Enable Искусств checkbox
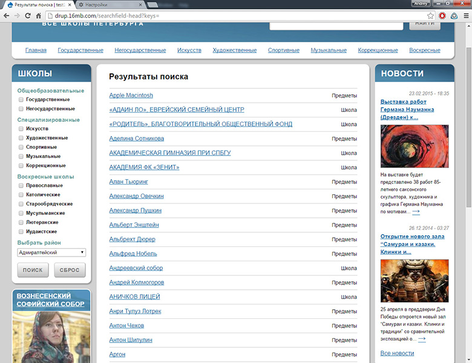The height and width of the screenshot is (363, 472). (21, 129)
